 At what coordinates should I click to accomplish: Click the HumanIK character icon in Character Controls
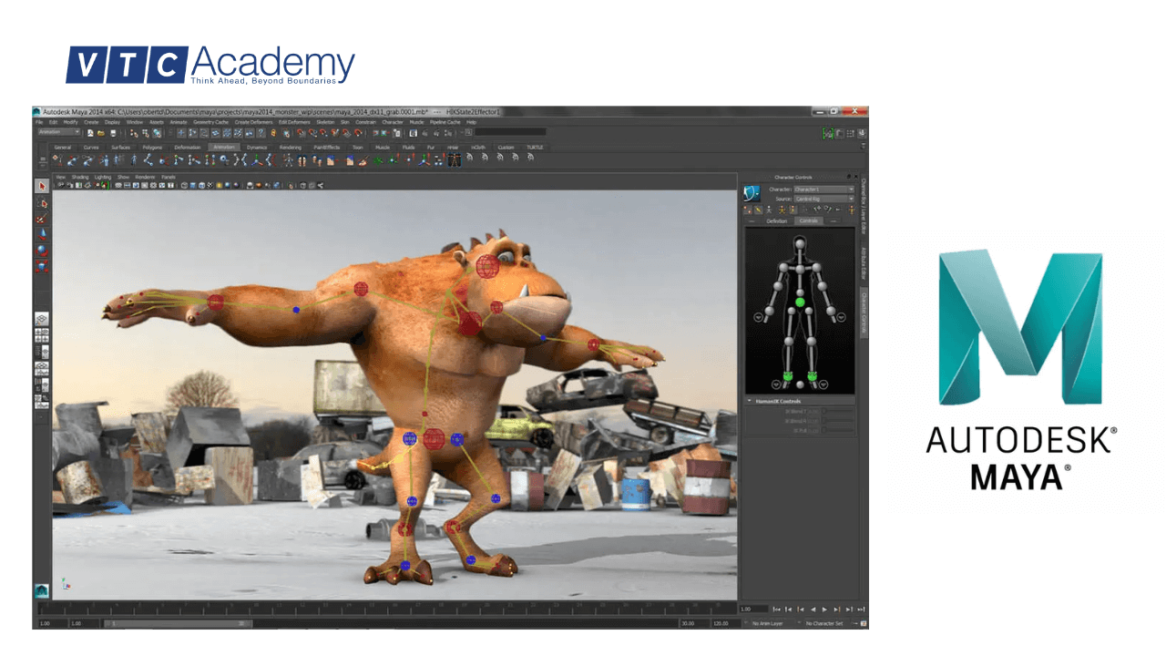click(752, 191)
